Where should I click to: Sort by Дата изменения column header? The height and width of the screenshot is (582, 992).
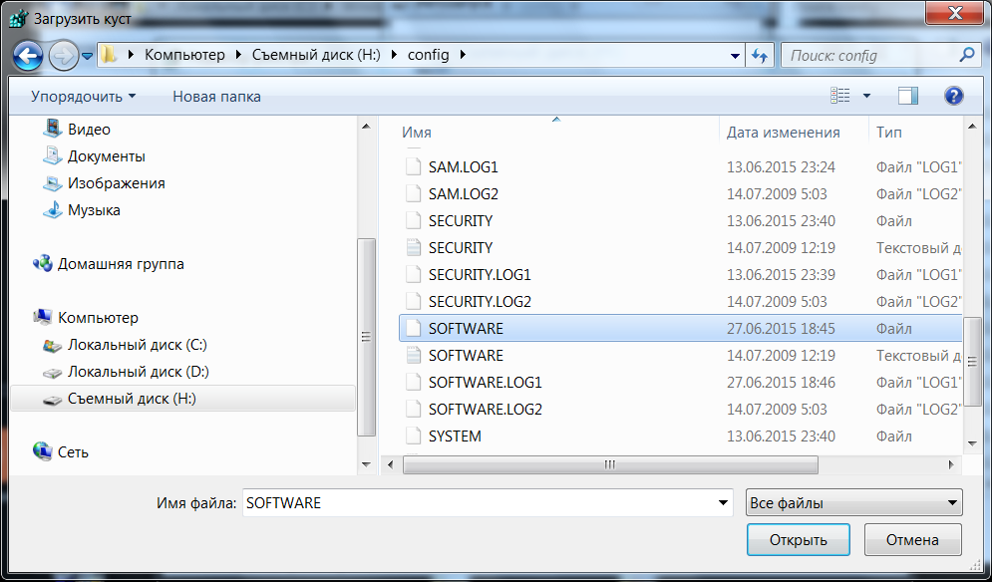[x=783, y=132]
